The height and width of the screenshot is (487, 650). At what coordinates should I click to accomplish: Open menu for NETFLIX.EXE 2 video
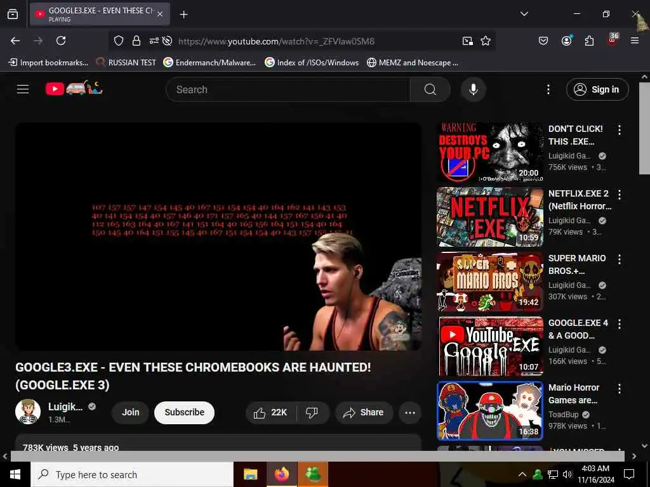(x=620, y=195)
